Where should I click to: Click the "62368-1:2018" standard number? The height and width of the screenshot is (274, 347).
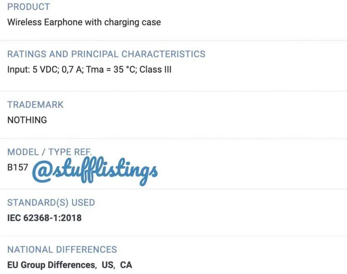(53, 218)
